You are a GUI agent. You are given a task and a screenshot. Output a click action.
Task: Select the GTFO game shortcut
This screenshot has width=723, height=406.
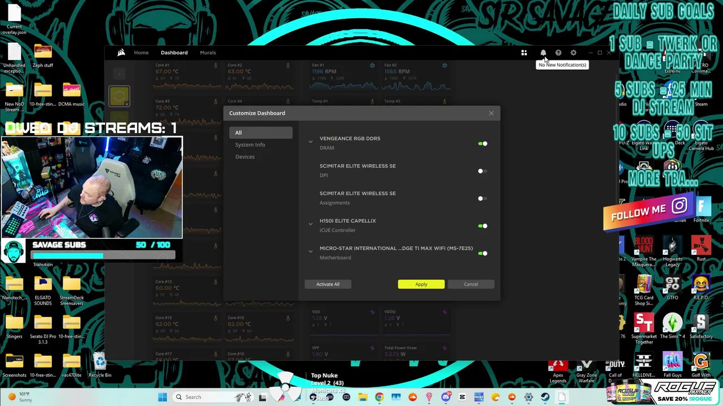pos(672,288)
